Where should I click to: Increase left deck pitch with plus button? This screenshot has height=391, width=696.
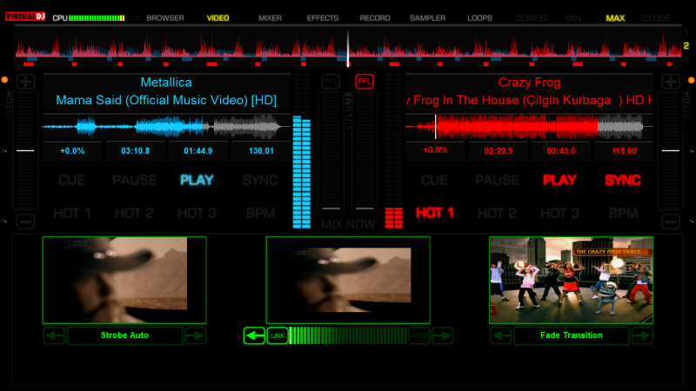26,82
